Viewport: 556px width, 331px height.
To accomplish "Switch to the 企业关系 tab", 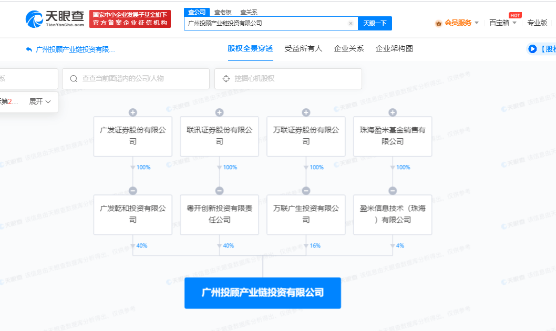I will click(348, 48).
